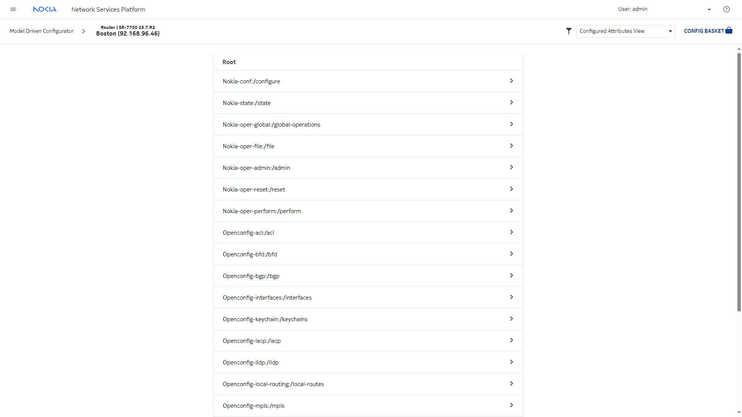Open the user admin dropdown arrow
This screenshot has height=417, width=742.
(x=709, y=10)
